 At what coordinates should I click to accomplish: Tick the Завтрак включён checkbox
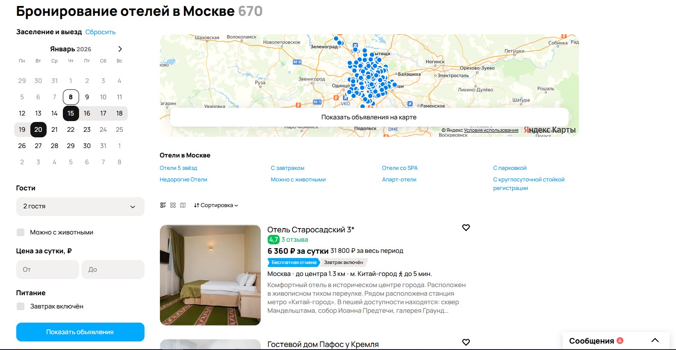pyautogui.click(x=21, y=306)
